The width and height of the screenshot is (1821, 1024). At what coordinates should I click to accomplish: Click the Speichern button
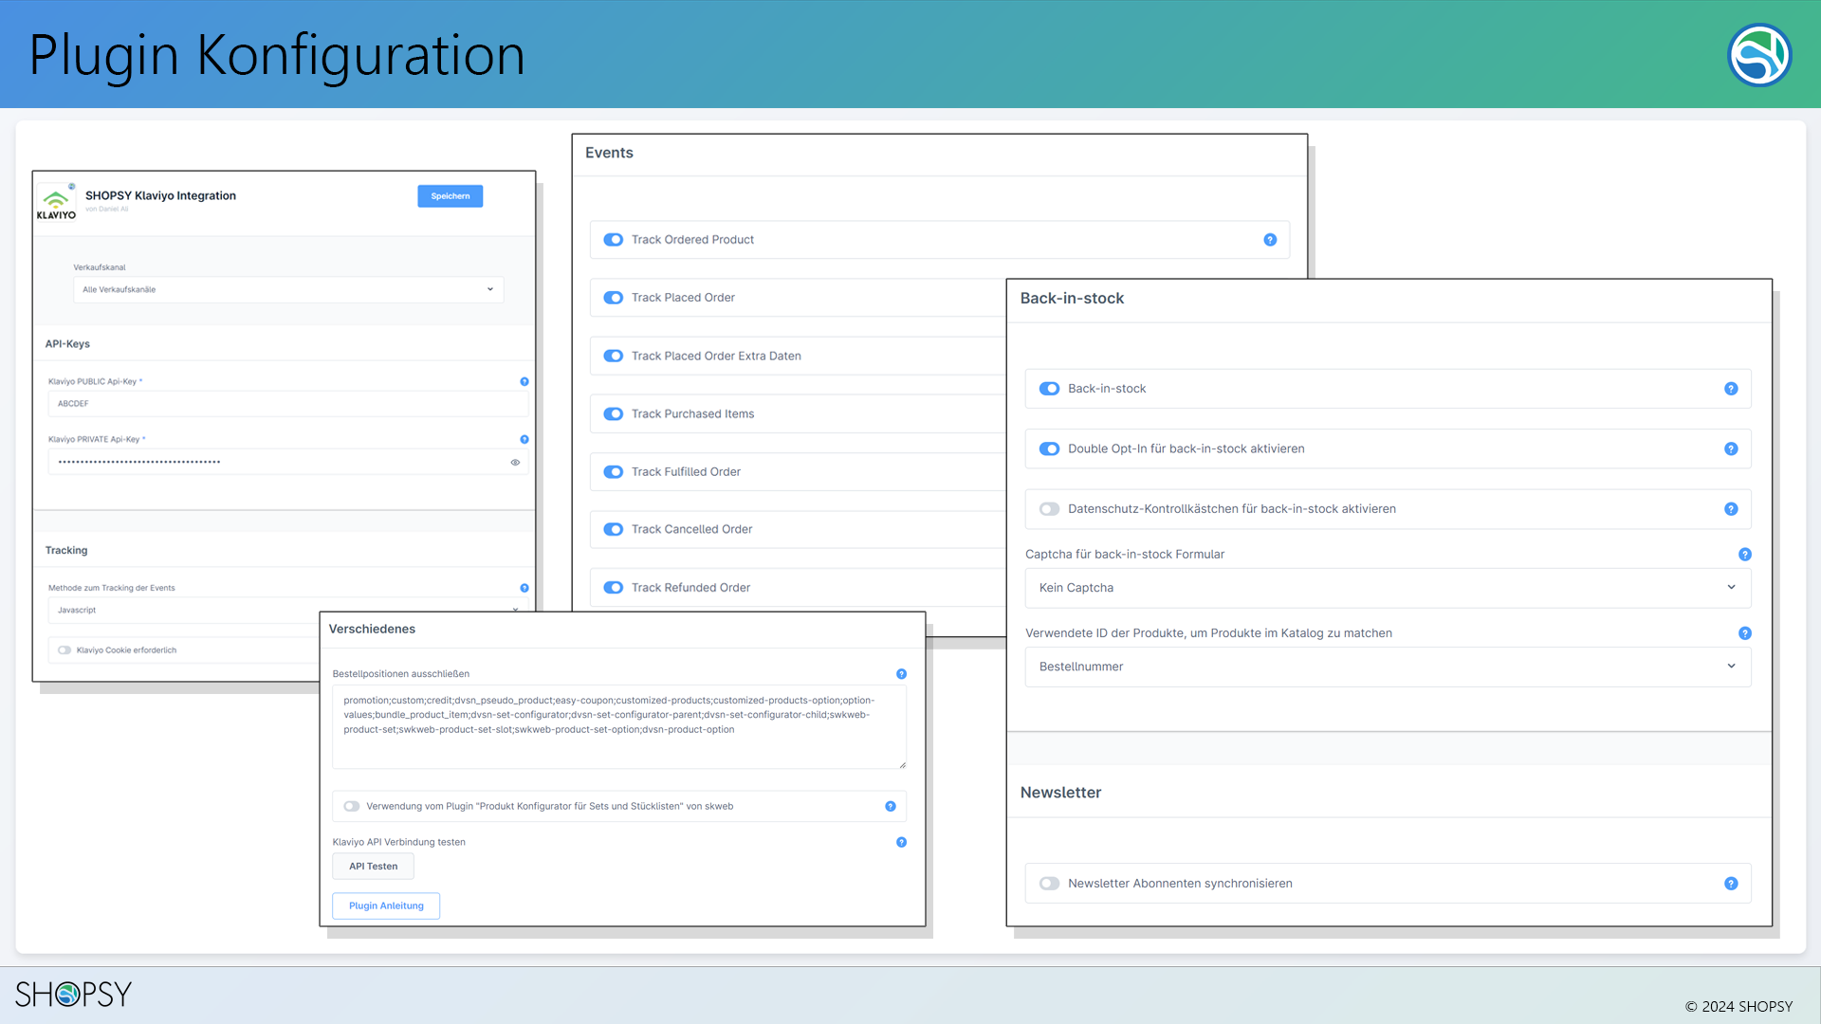pos(451,196)
